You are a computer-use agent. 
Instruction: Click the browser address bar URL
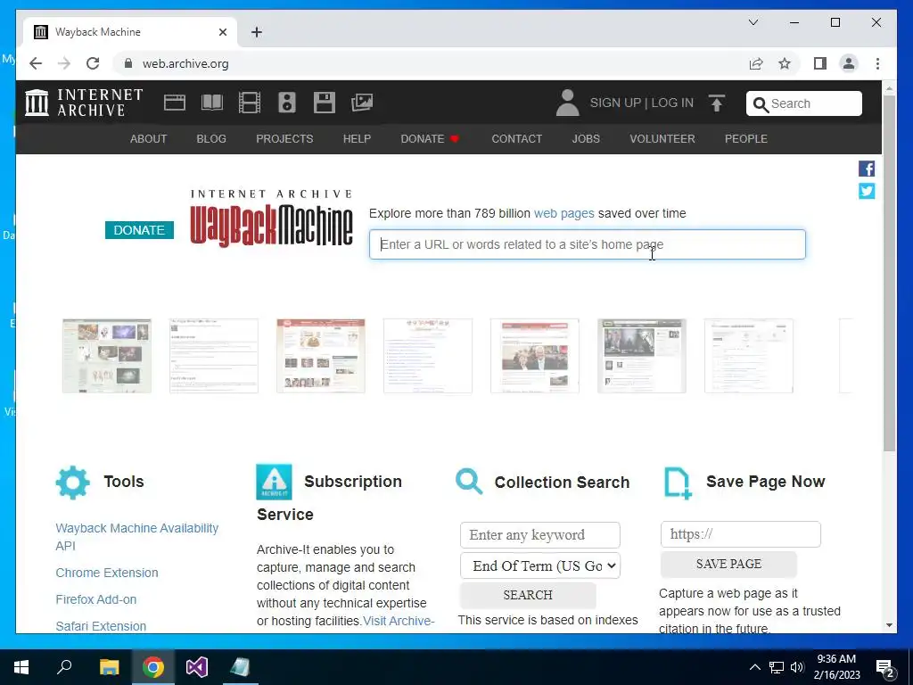[185, 63]
